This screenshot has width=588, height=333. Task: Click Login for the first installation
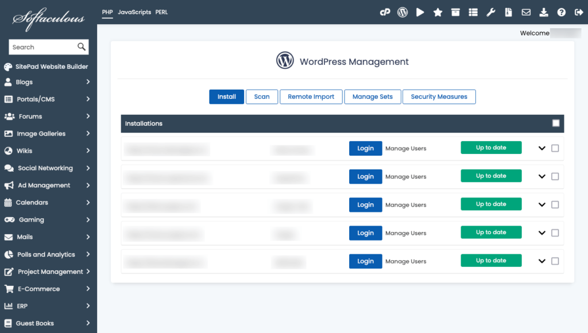366,148
